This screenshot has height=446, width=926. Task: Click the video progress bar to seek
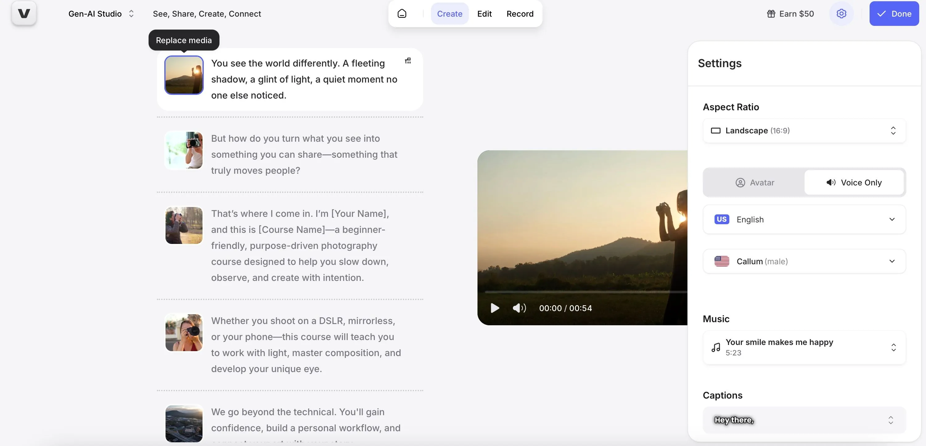pos(582,293)
